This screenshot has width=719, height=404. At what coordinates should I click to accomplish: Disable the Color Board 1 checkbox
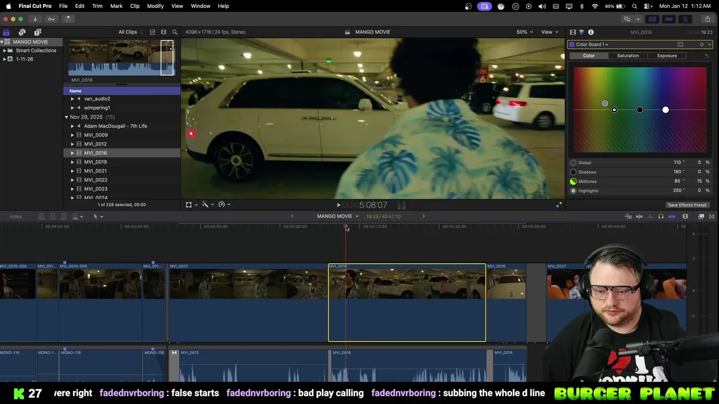click(572, 44)
